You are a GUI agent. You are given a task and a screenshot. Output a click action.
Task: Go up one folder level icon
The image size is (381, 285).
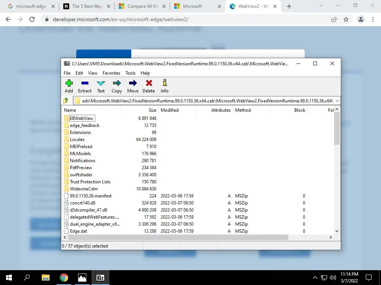coord(66,101)
